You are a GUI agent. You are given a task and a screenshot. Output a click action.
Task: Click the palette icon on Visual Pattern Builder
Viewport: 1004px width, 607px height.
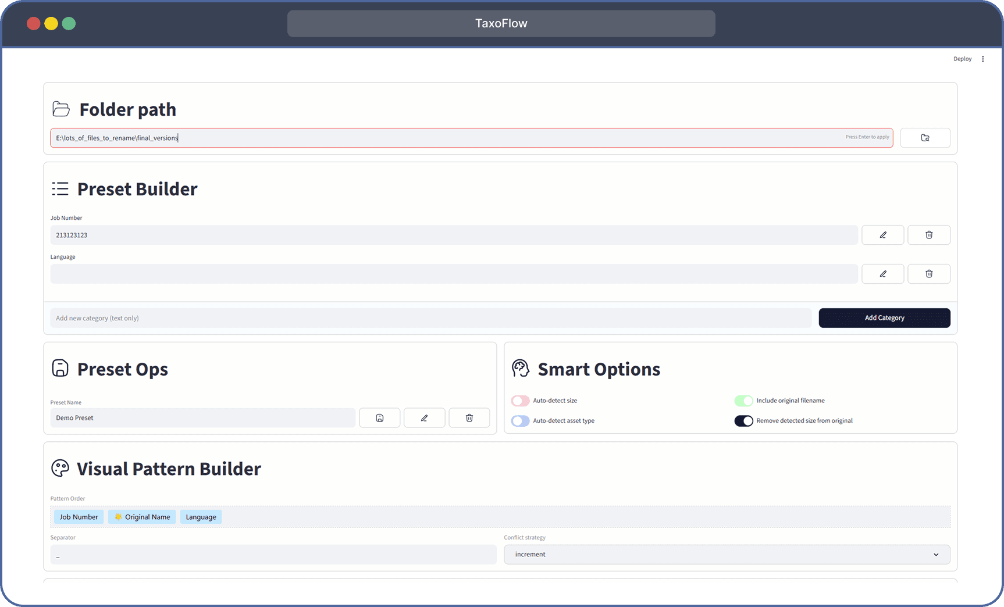click(60, 468)
